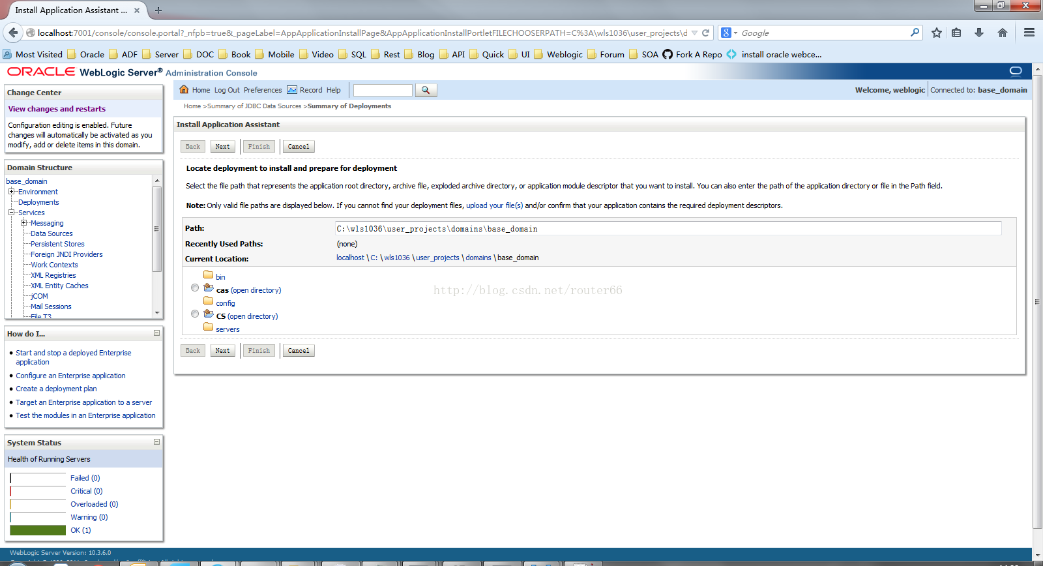Click Log Out in the toolbar
The image size is (1043, 566).
[227, 90]
